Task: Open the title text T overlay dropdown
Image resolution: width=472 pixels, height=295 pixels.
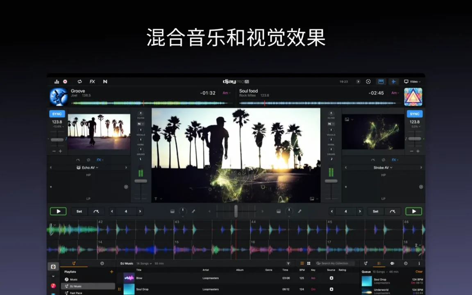Action: tap(158, 199)
